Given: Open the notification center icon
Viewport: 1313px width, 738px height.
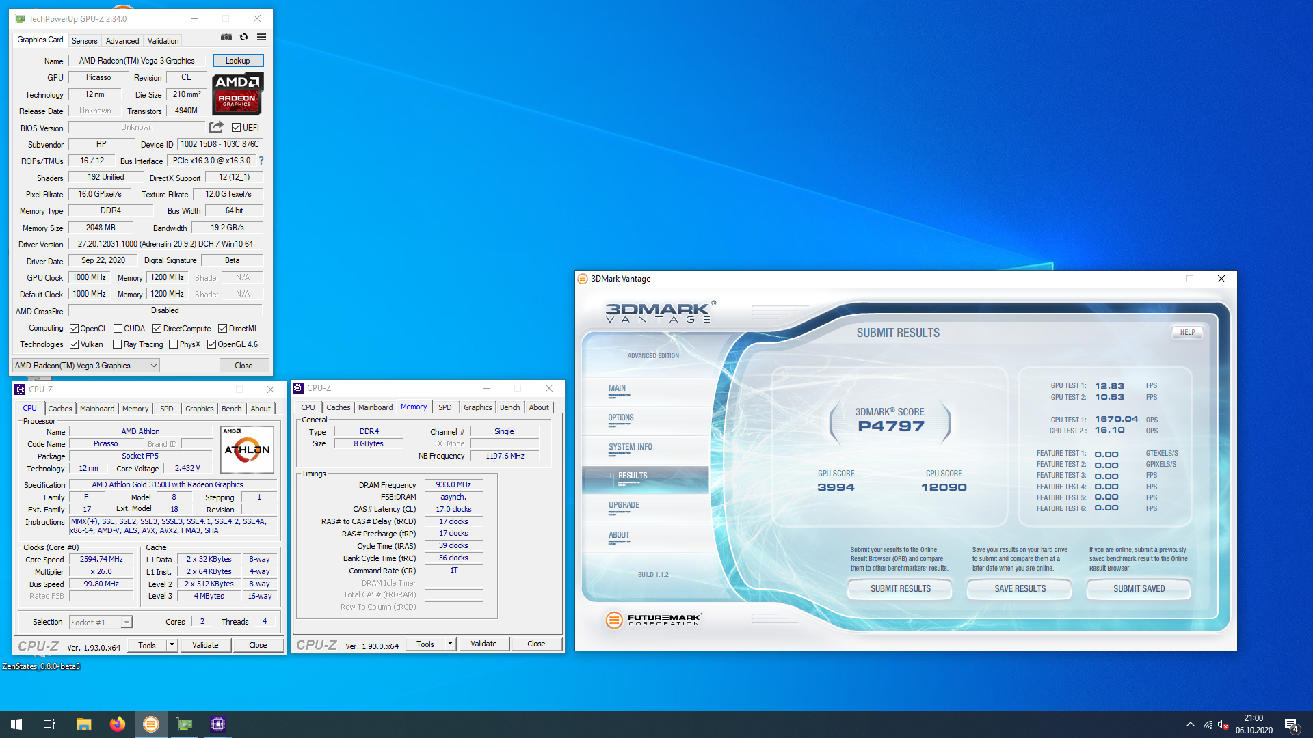Looking at the screenshot, I should (x=1291, y=725).
